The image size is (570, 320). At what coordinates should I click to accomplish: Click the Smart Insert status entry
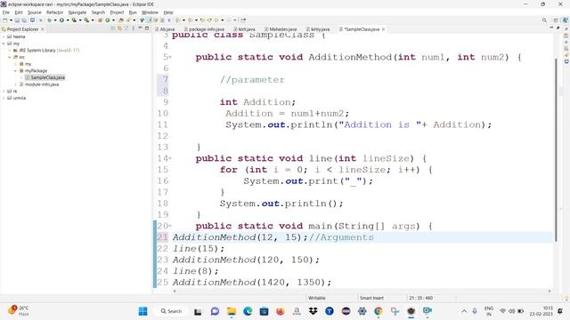(371, 298)
